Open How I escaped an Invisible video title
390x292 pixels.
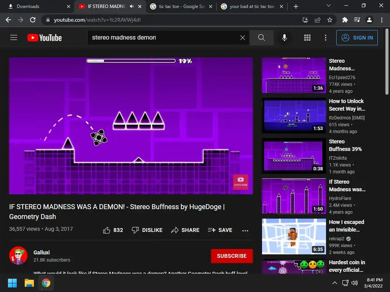point(347,226)
